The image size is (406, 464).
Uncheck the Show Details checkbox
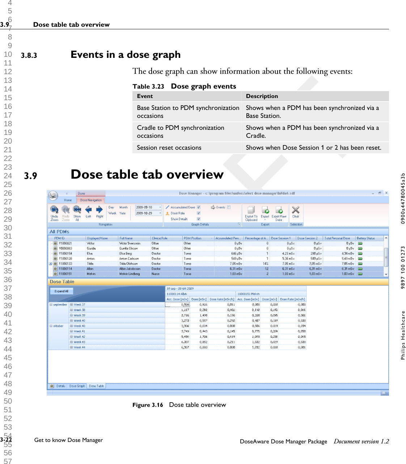(198, 219)
